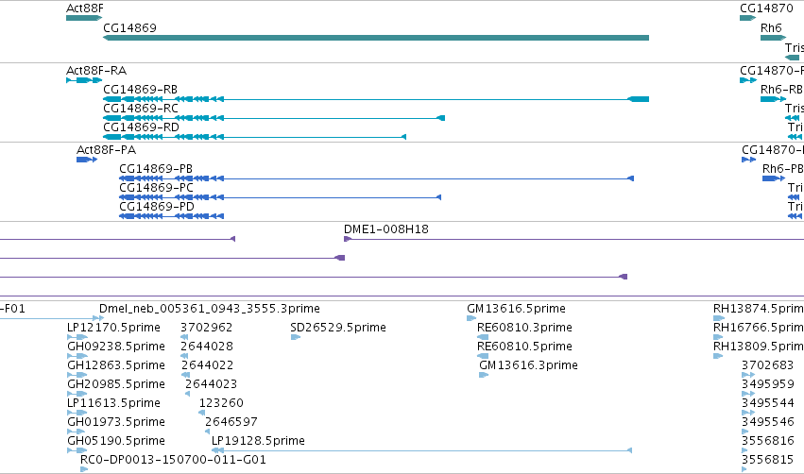The image size is (804, 474).
Task: Select transcript CG14869-RB
Action: coord(140,89)
